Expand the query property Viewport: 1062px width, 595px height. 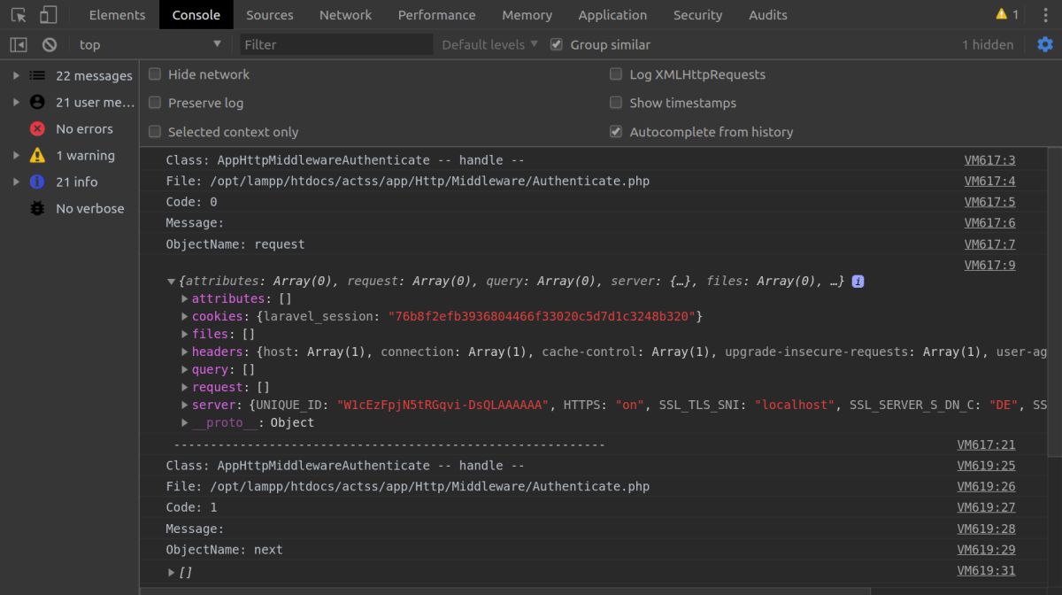pyautogui.click(x=185, y=369)
